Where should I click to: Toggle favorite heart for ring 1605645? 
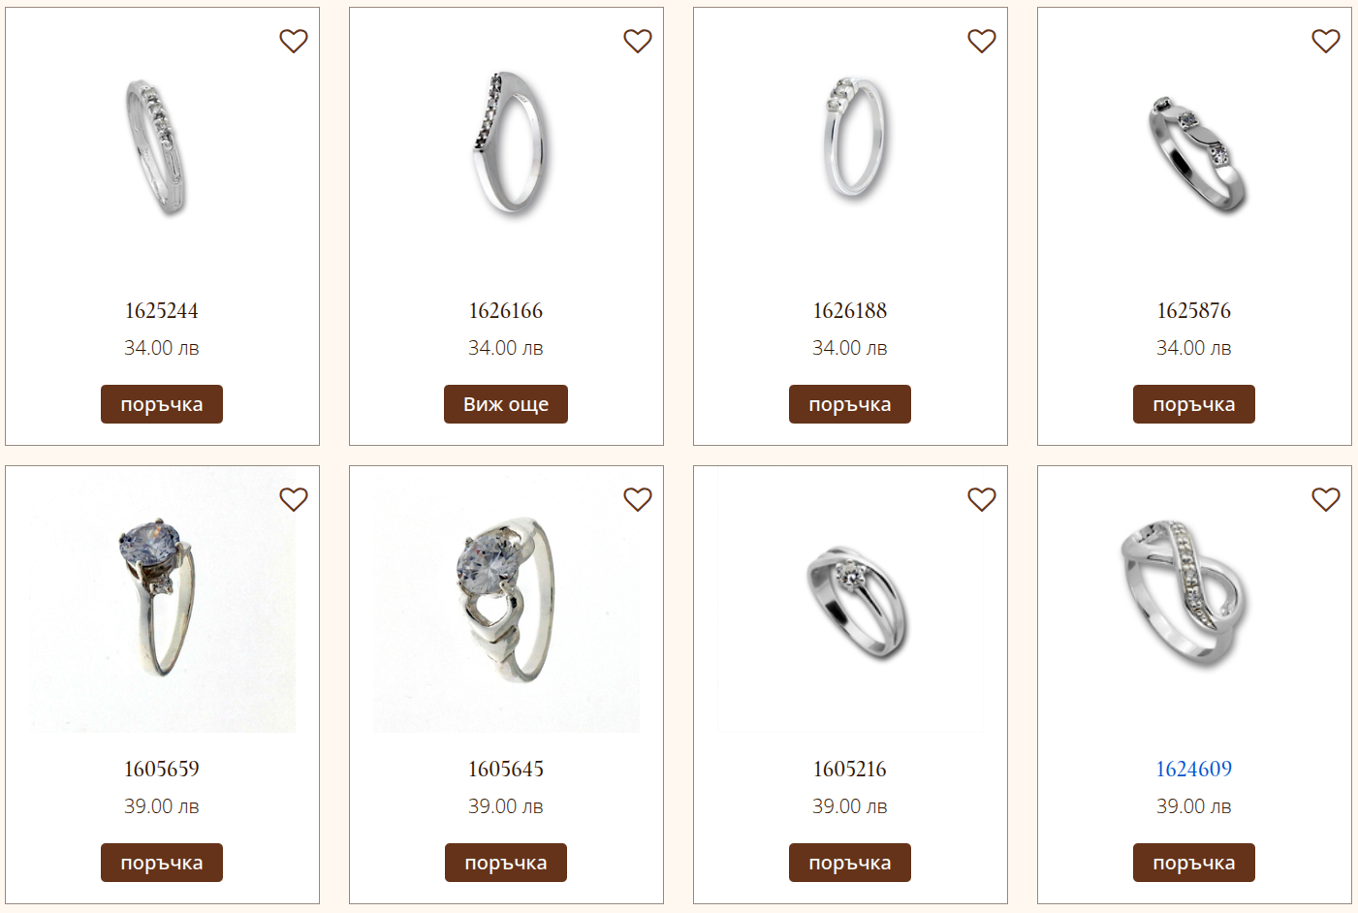click(638, 499)
